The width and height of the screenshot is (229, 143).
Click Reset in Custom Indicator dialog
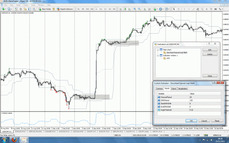click(x=217, y=121)
